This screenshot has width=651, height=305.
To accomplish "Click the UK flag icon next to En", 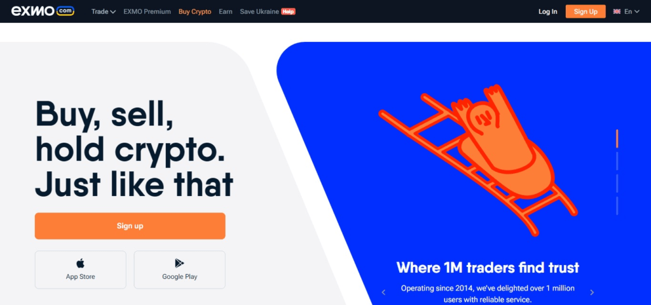I will pos(617,11).
